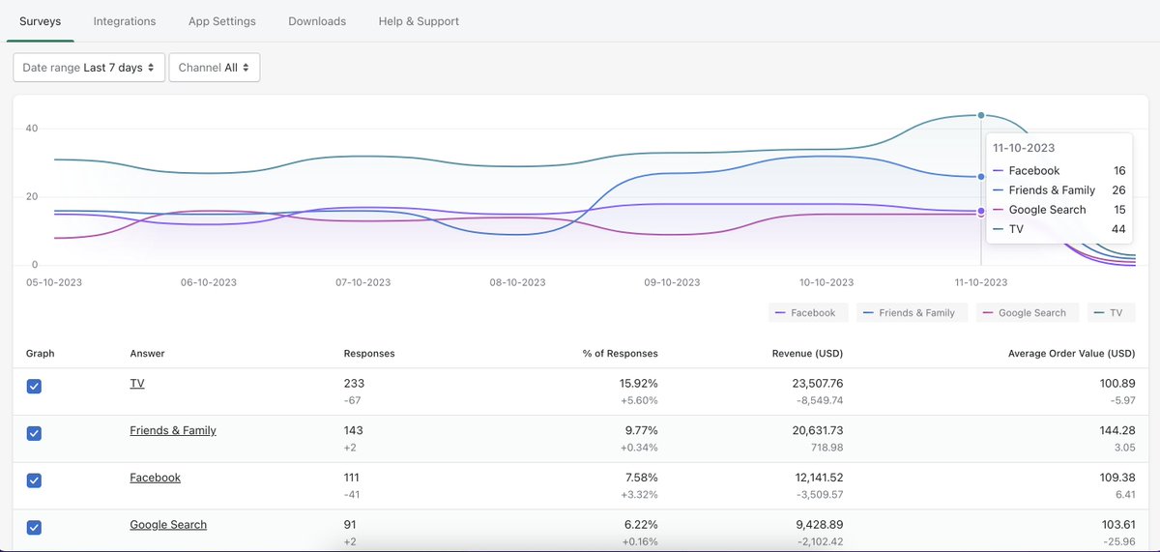The width and height of the screenshot is (1160, 552).
Task: Open the TV answer link
Action: click(x=136, y=383)
